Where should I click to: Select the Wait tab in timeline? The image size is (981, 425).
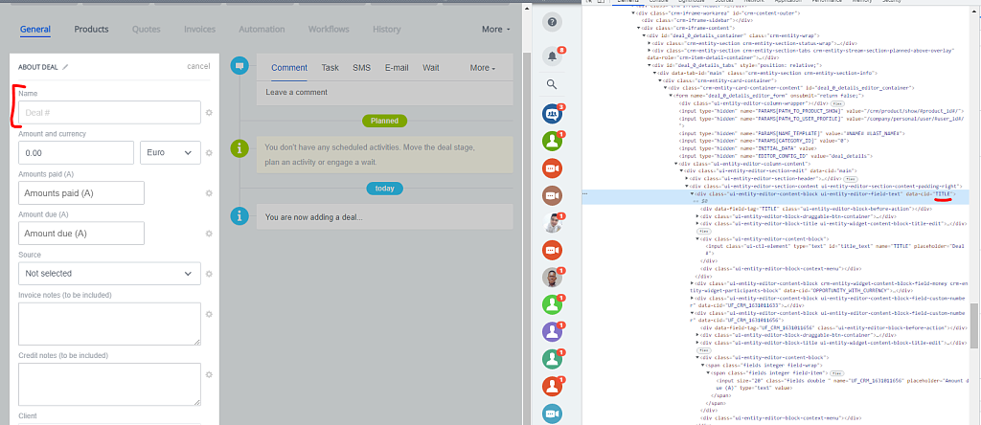pos(430,68)
